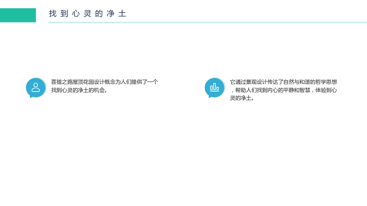The image size is (367, 206).
Task: Click the line 找到心灵的净土的机会
Action: click(79, 90)
